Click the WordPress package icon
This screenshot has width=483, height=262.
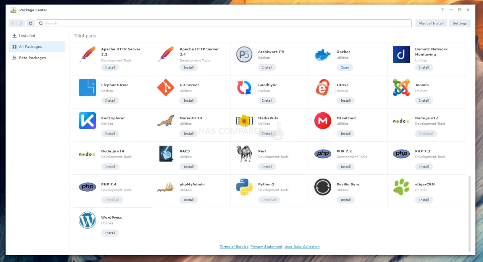(x=87, y=220)
